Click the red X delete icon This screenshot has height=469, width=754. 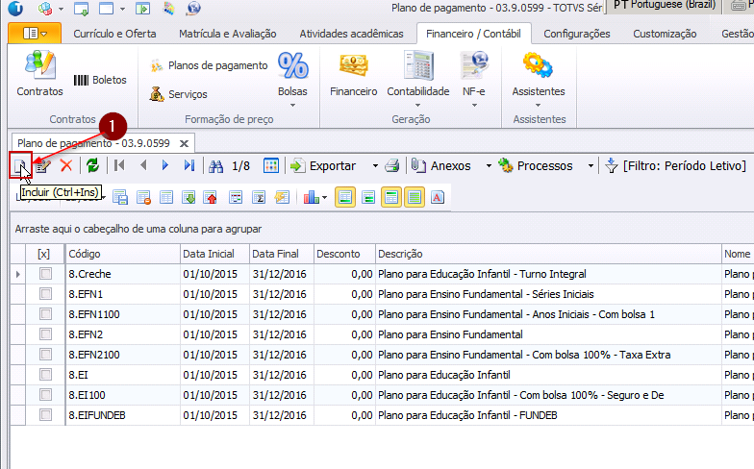click(x=66, y=165)
